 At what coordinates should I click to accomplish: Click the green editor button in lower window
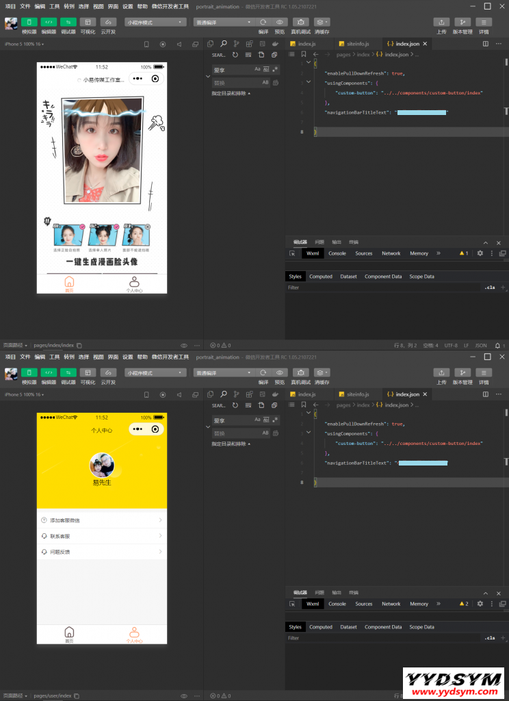[49, 372]
